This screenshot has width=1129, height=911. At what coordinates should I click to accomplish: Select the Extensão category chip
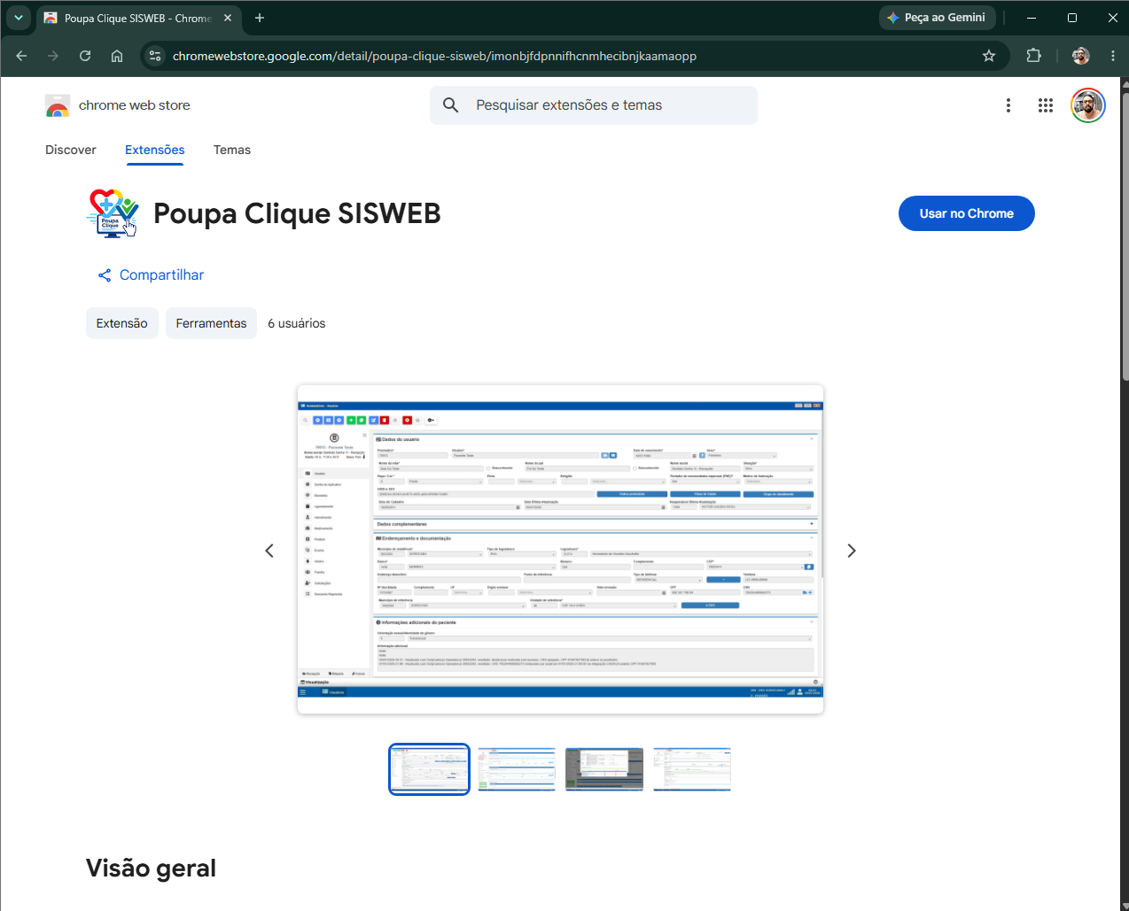click(122, 323)
